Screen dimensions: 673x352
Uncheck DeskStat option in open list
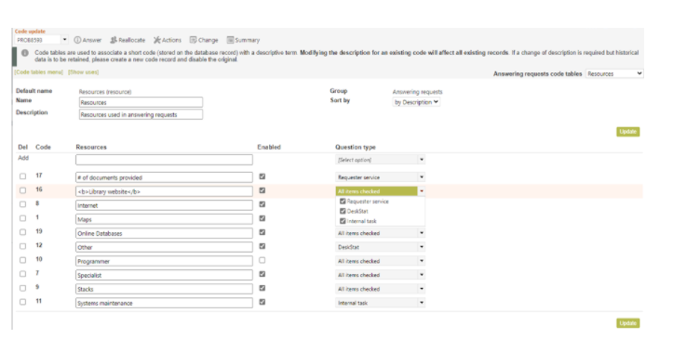pos(343,211)
